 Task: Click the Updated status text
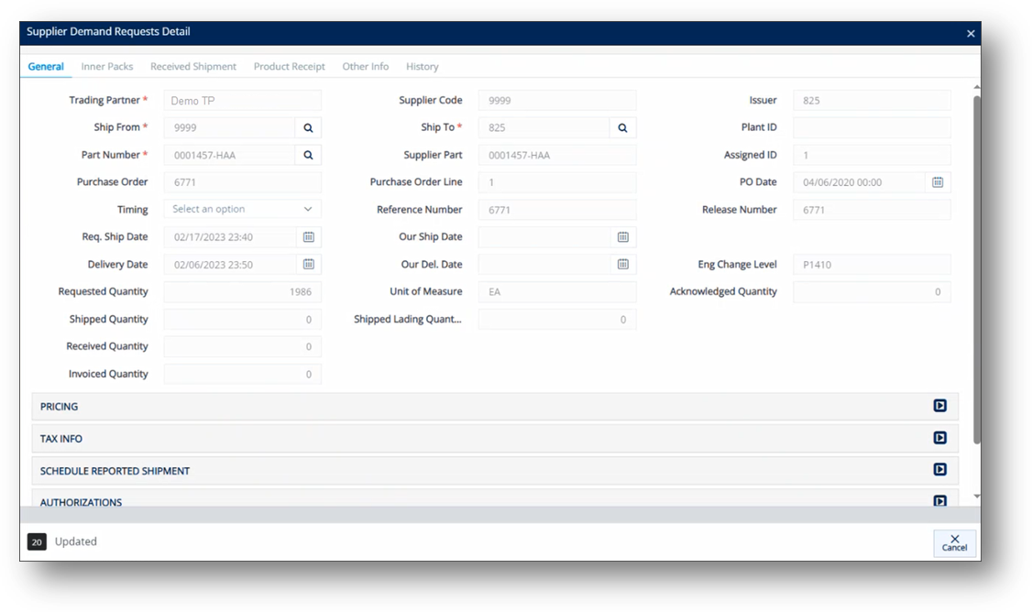76,541
